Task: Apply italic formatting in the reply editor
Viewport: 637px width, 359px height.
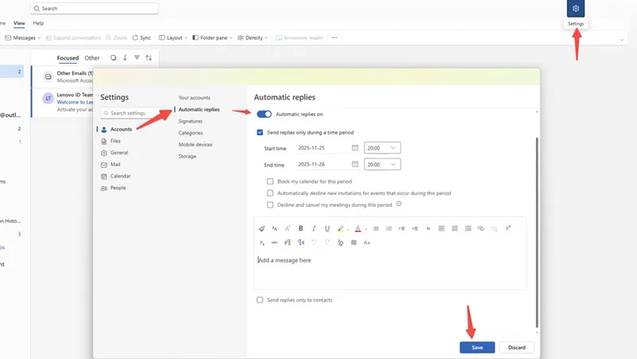Action: (314, 228)
